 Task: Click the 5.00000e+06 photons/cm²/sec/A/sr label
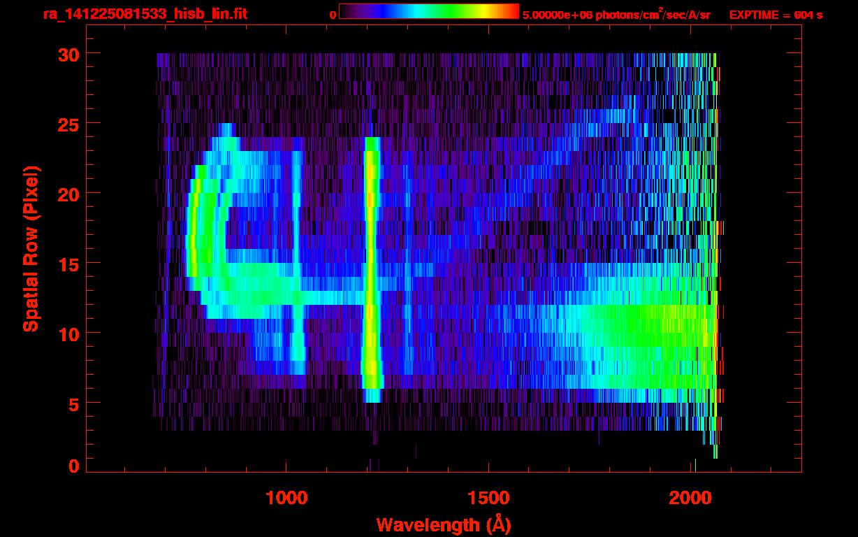point(616,14)
